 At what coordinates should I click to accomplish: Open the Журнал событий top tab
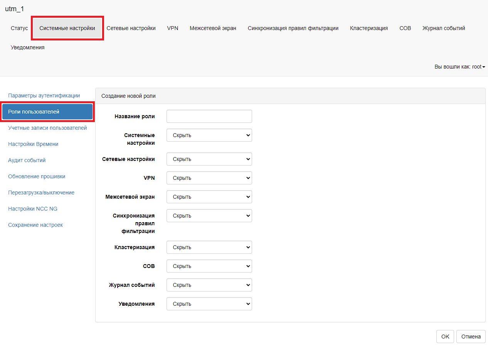443,28
